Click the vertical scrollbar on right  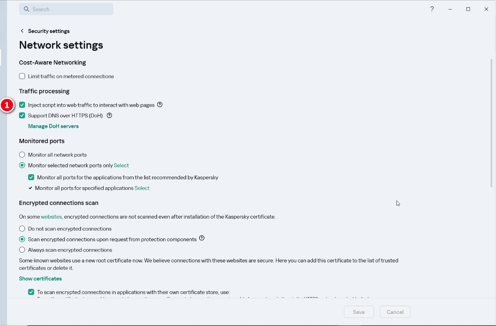tap(491, 124)
